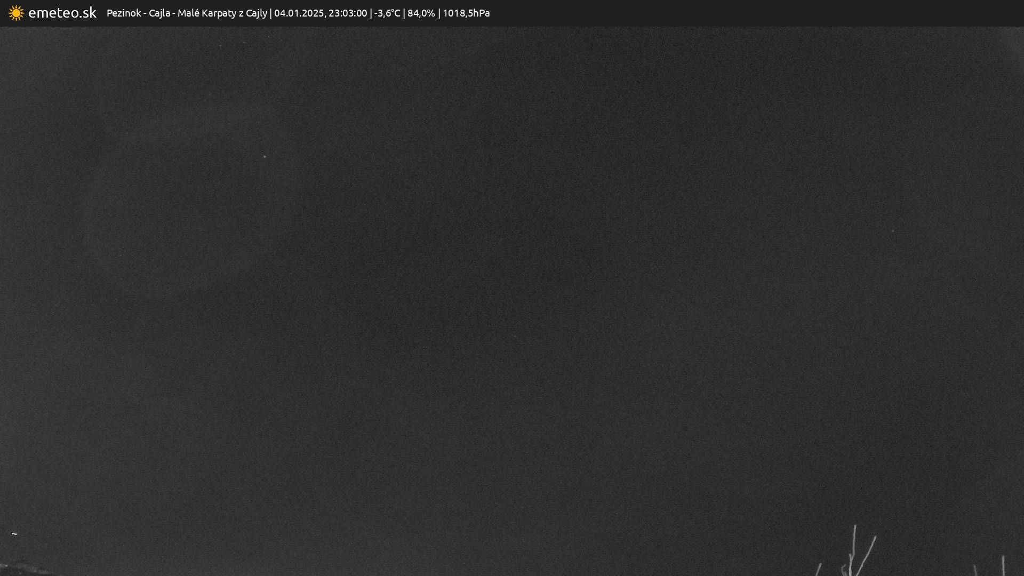Click the word Cajly in the title
The image size is (1024, 576).
(256, 13)
